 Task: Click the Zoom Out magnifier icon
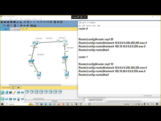[45, 22]
